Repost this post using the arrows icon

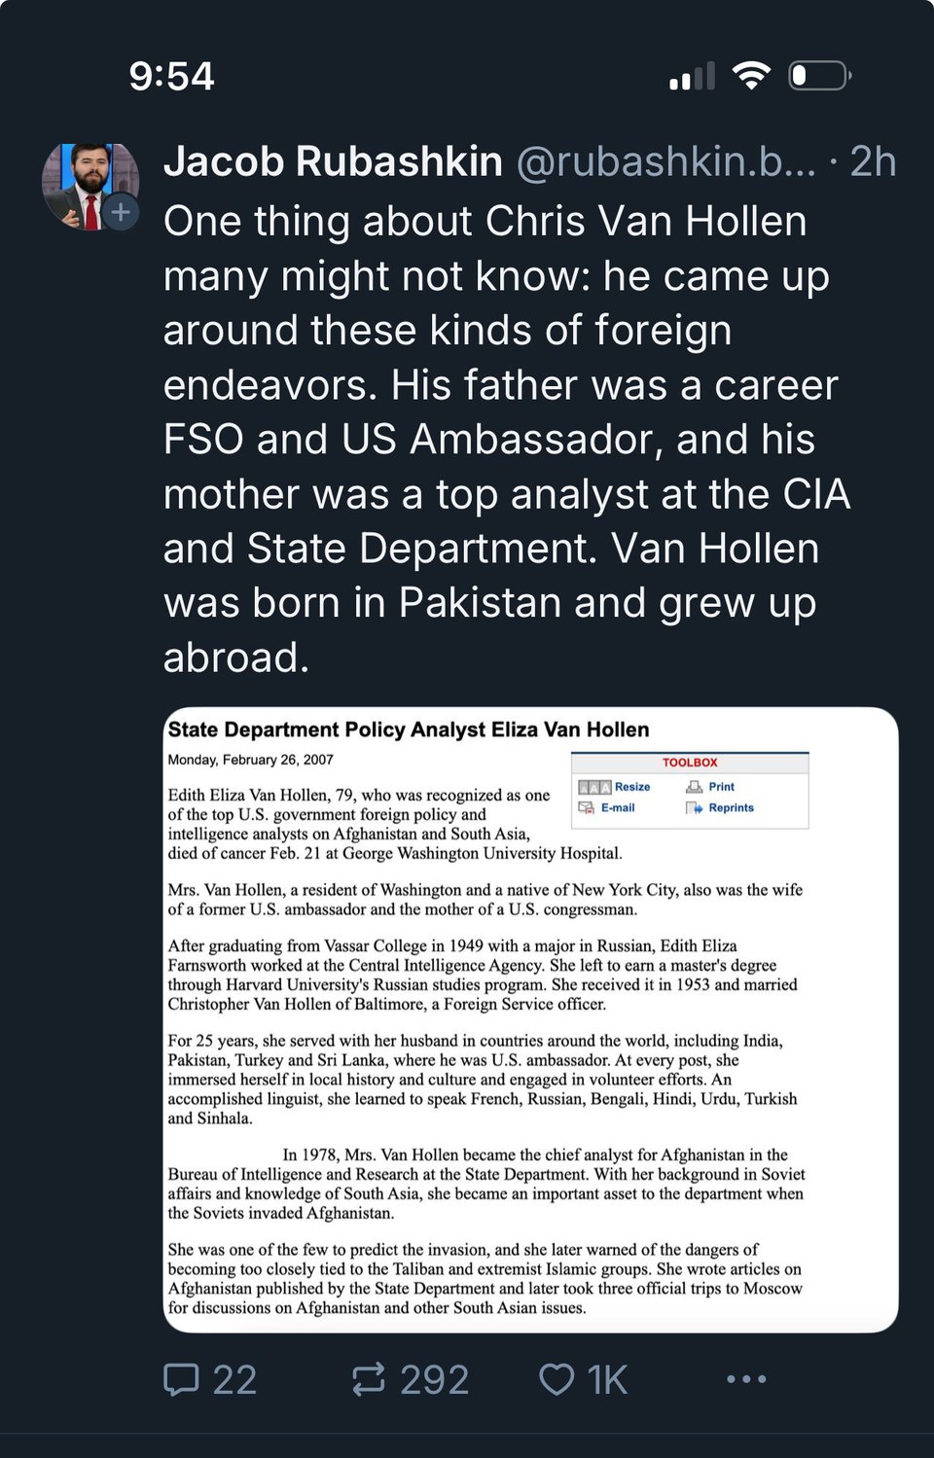(369, 1379)
